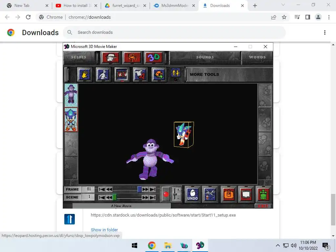Open the Chrome profile avatar

click(x=318, y=17)
